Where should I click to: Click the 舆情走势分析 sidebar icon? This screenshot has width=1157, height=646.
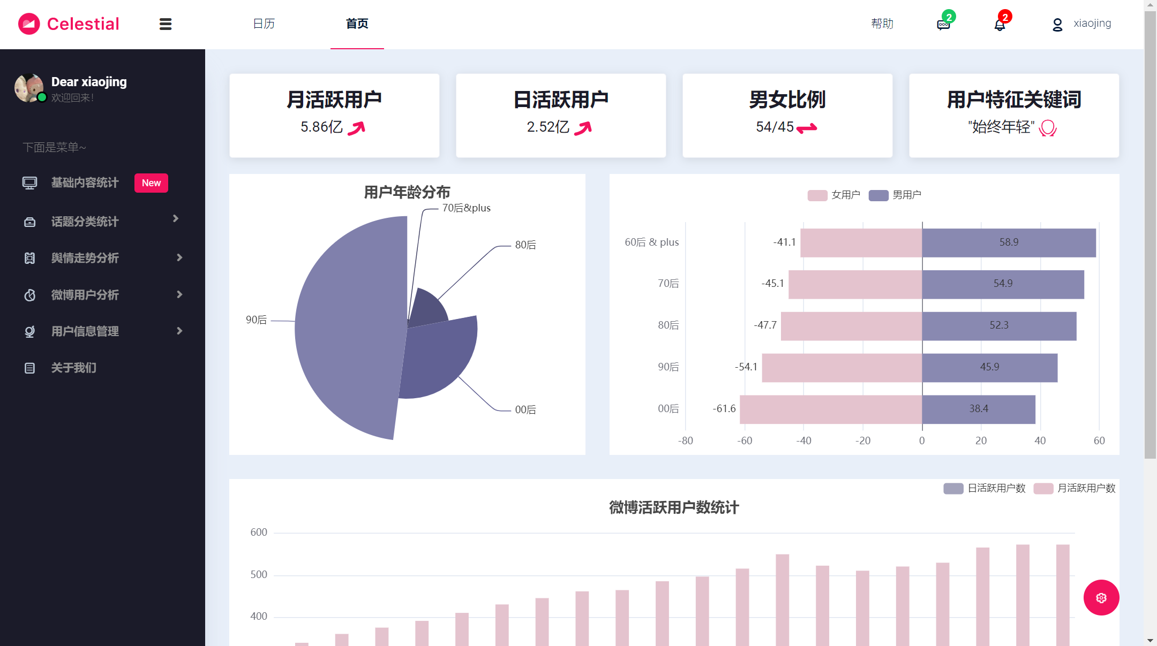[29, 258]
